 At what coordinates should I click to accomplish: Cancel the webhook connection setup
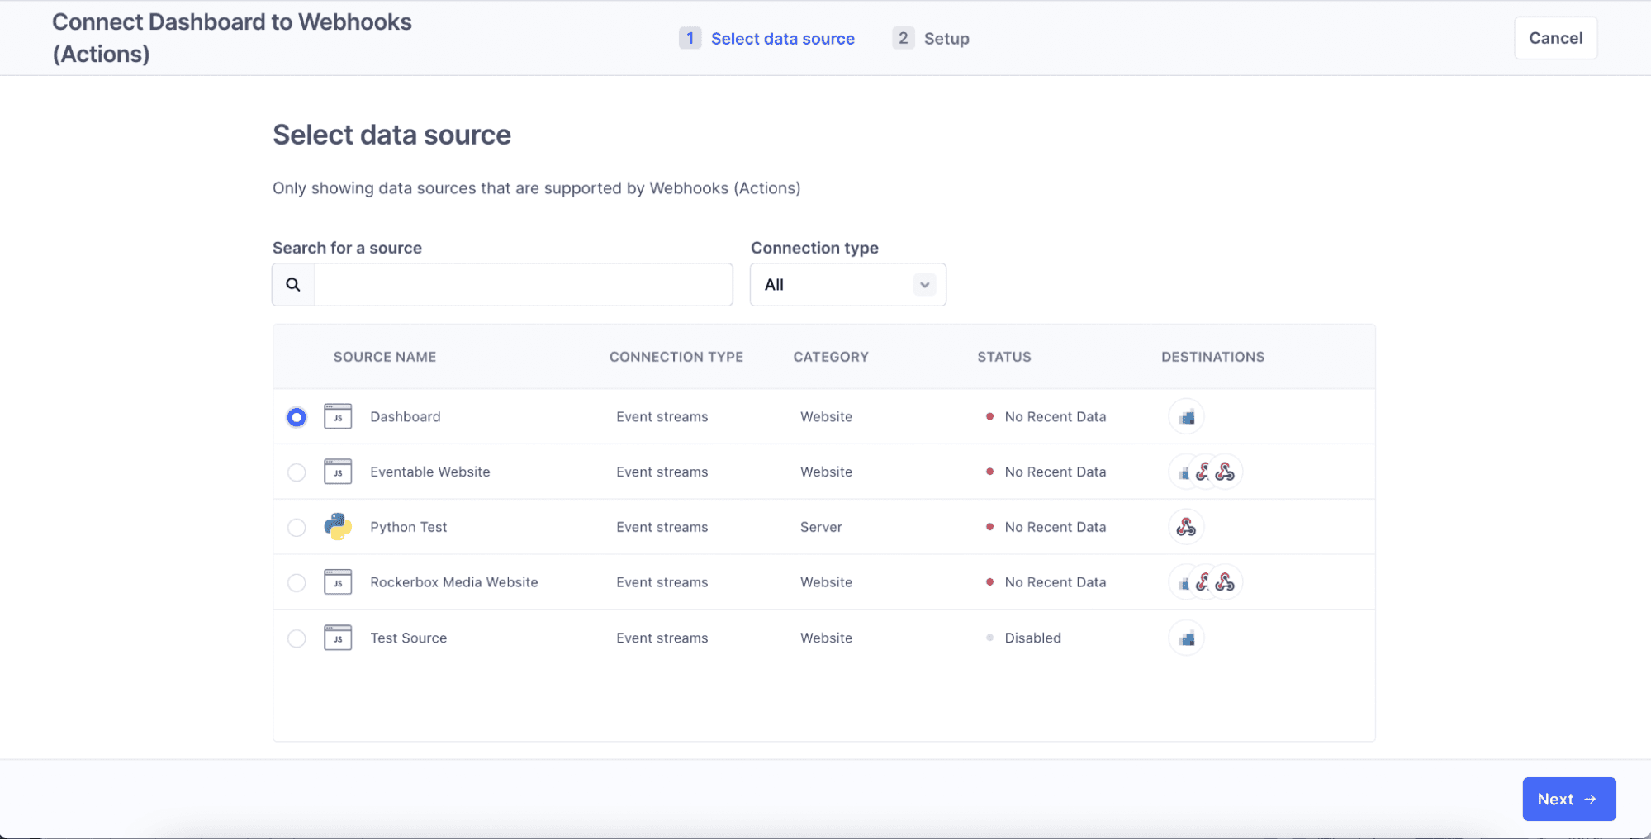coord(1554,38)
